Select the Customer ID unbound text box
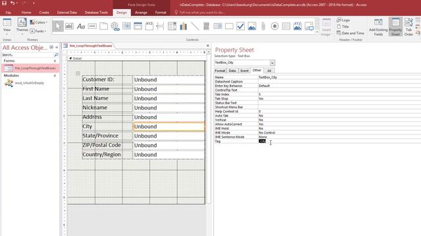 (169, 80)
